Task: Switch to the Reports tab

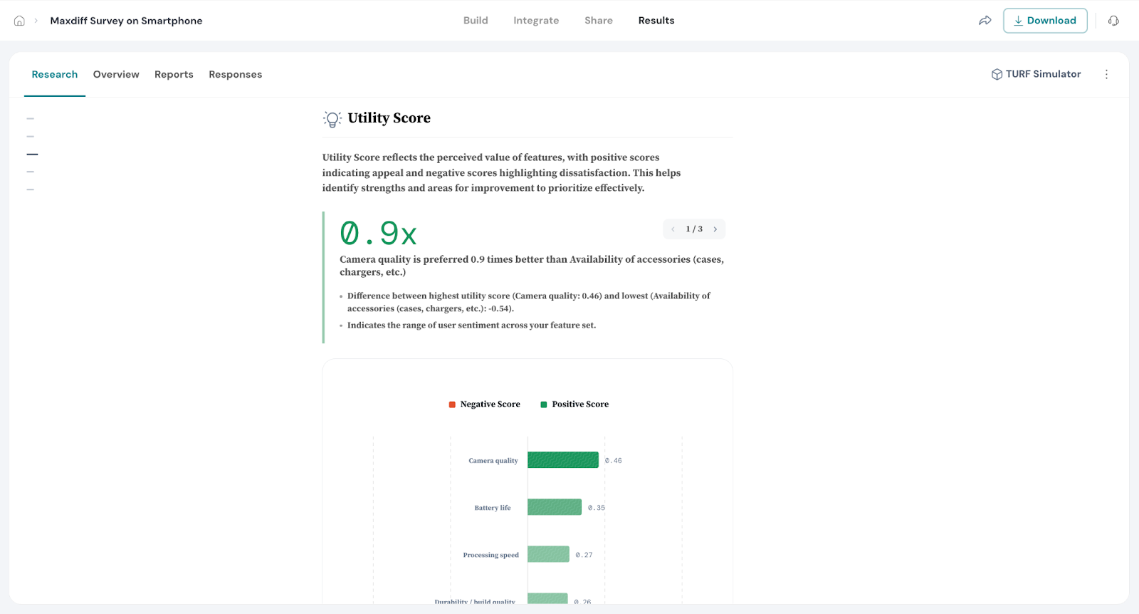Action: click(x=174, y=75)
